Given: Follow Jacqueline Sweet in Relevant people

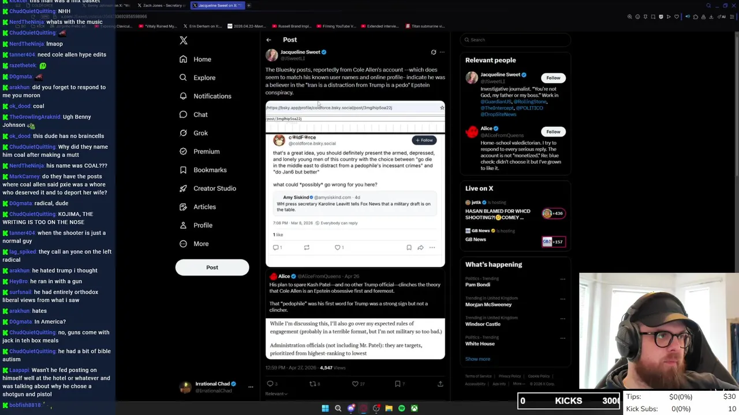Looking at the screenshot, I should [x=553, y=78].
